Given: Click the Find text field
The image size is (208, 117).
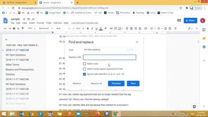Looking at the screenshot, I should pyautogui.click(x=110, y=50).
